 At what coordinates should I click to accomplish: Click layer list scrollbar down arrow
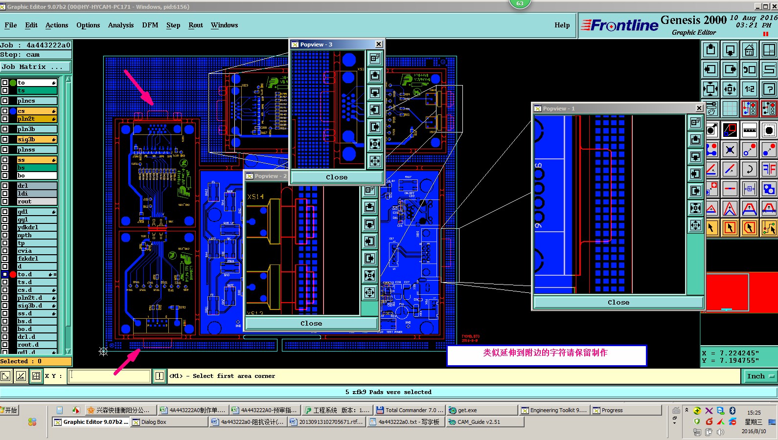coord(68,351)
